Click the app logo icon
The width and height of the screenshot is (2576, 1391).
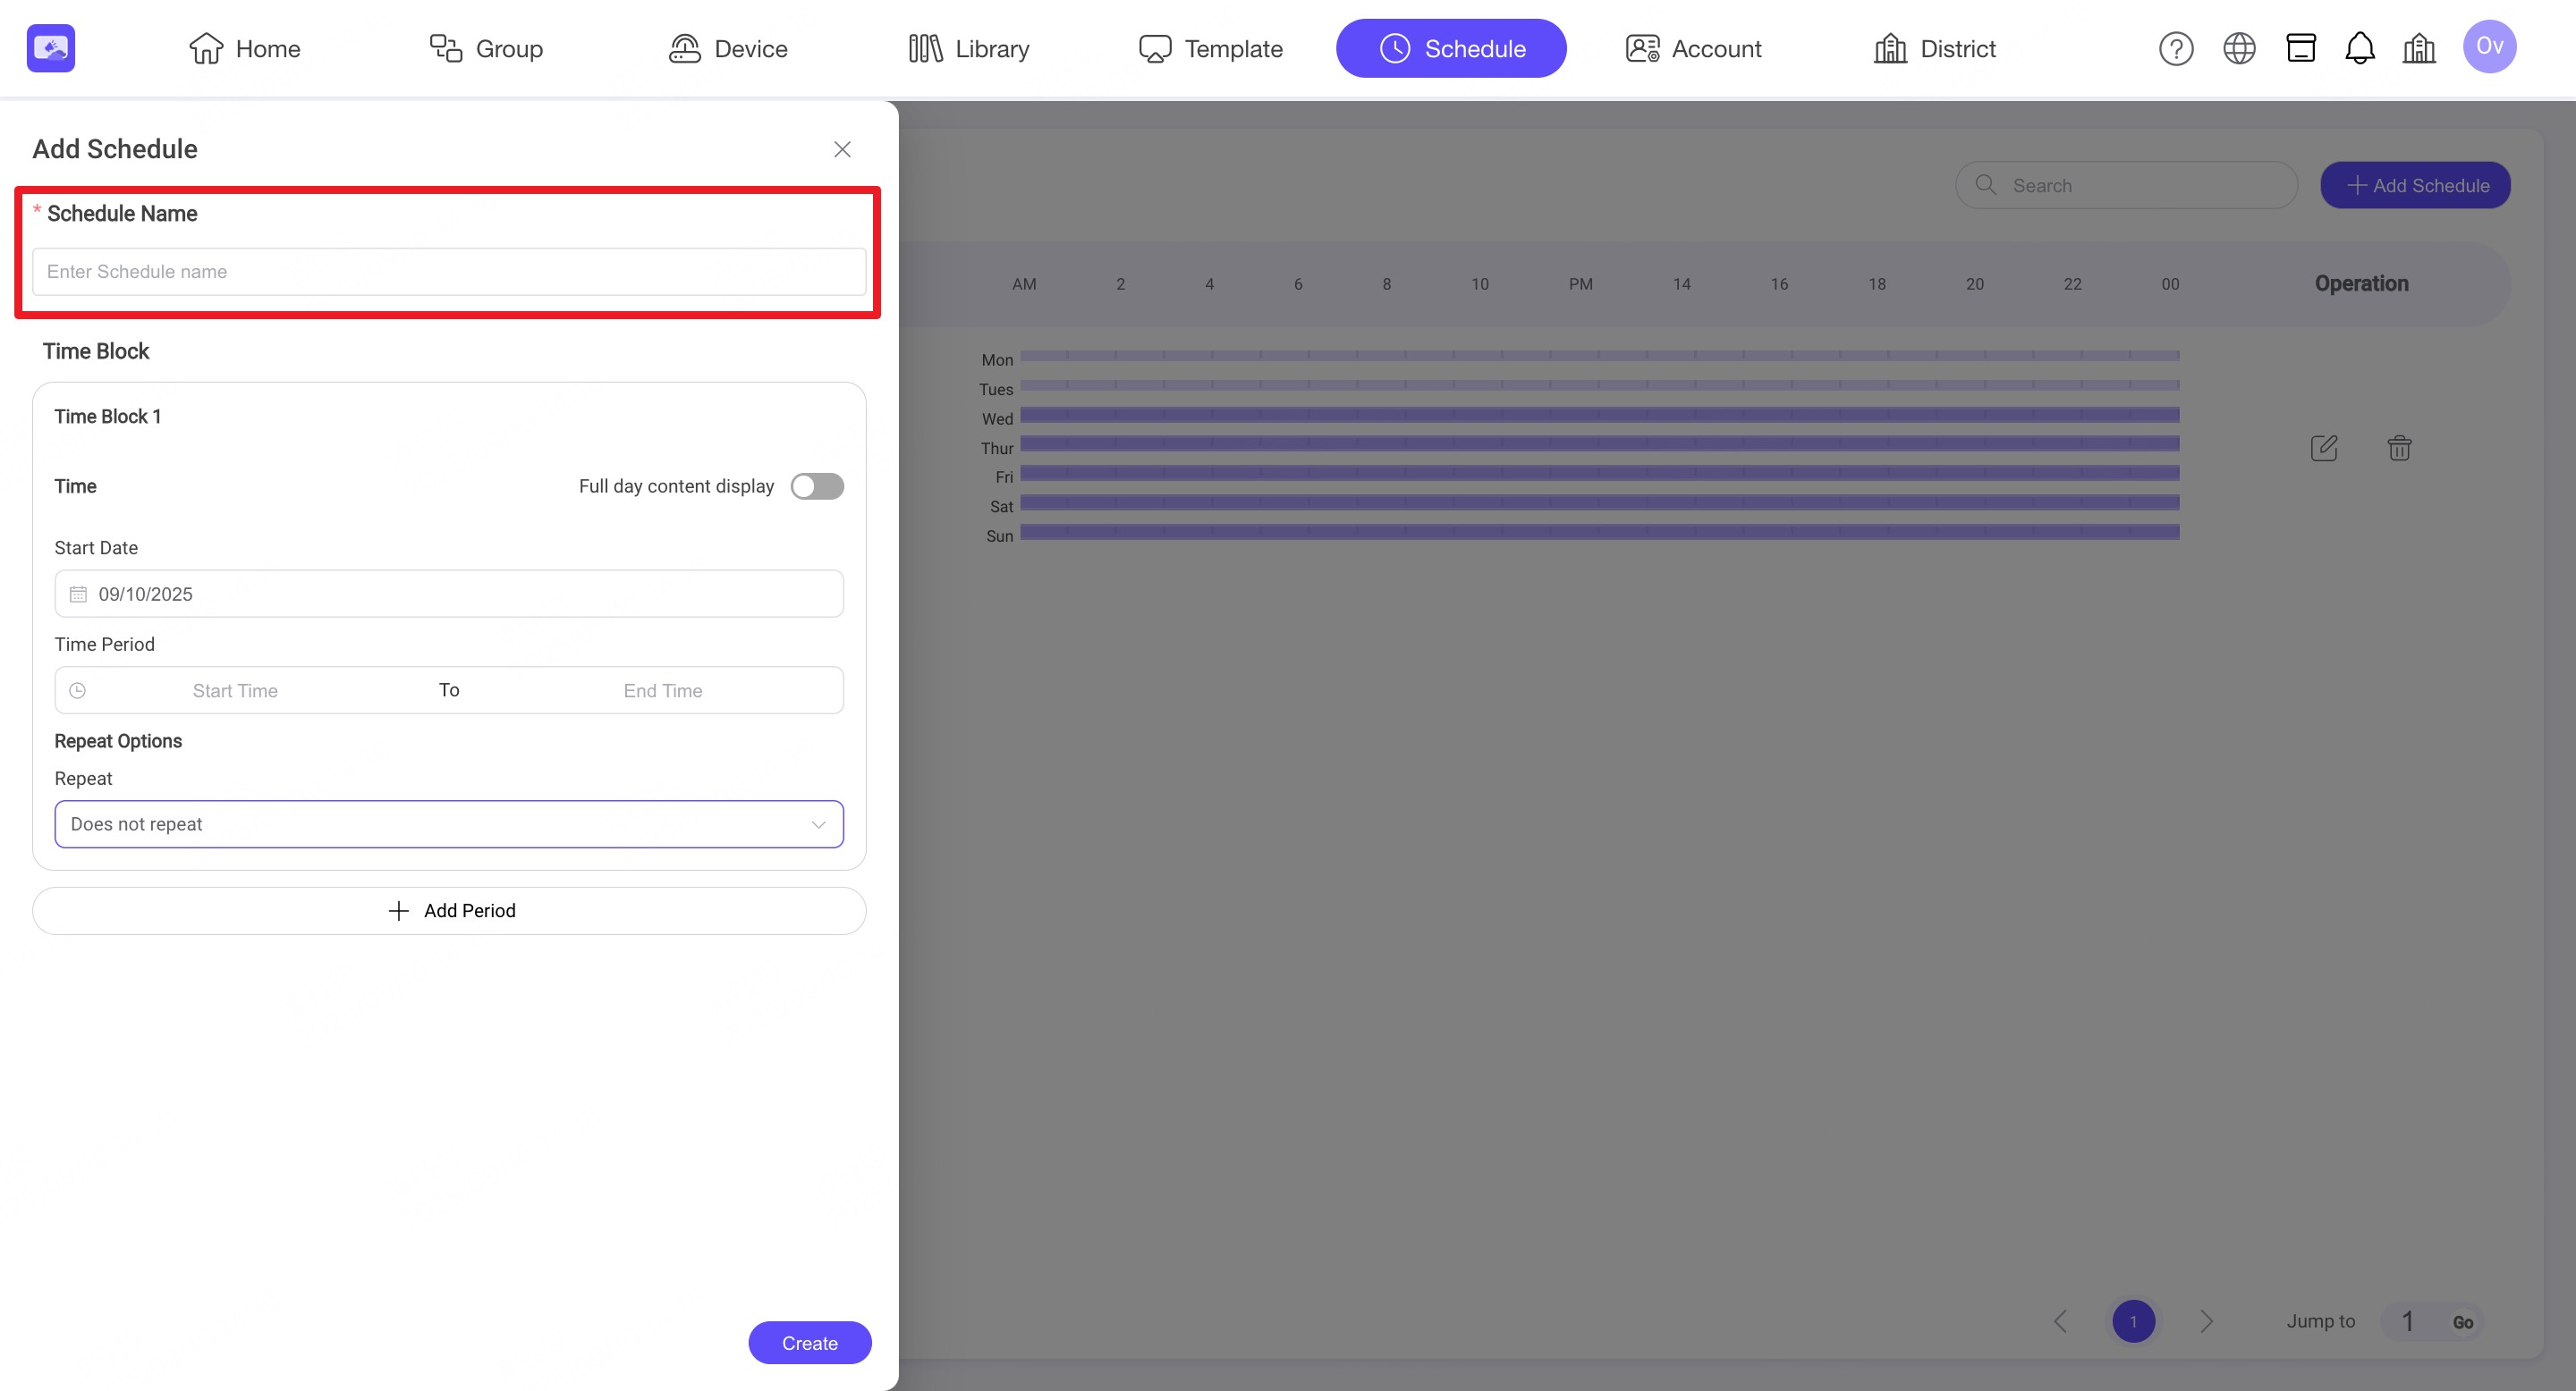(51, 48)
